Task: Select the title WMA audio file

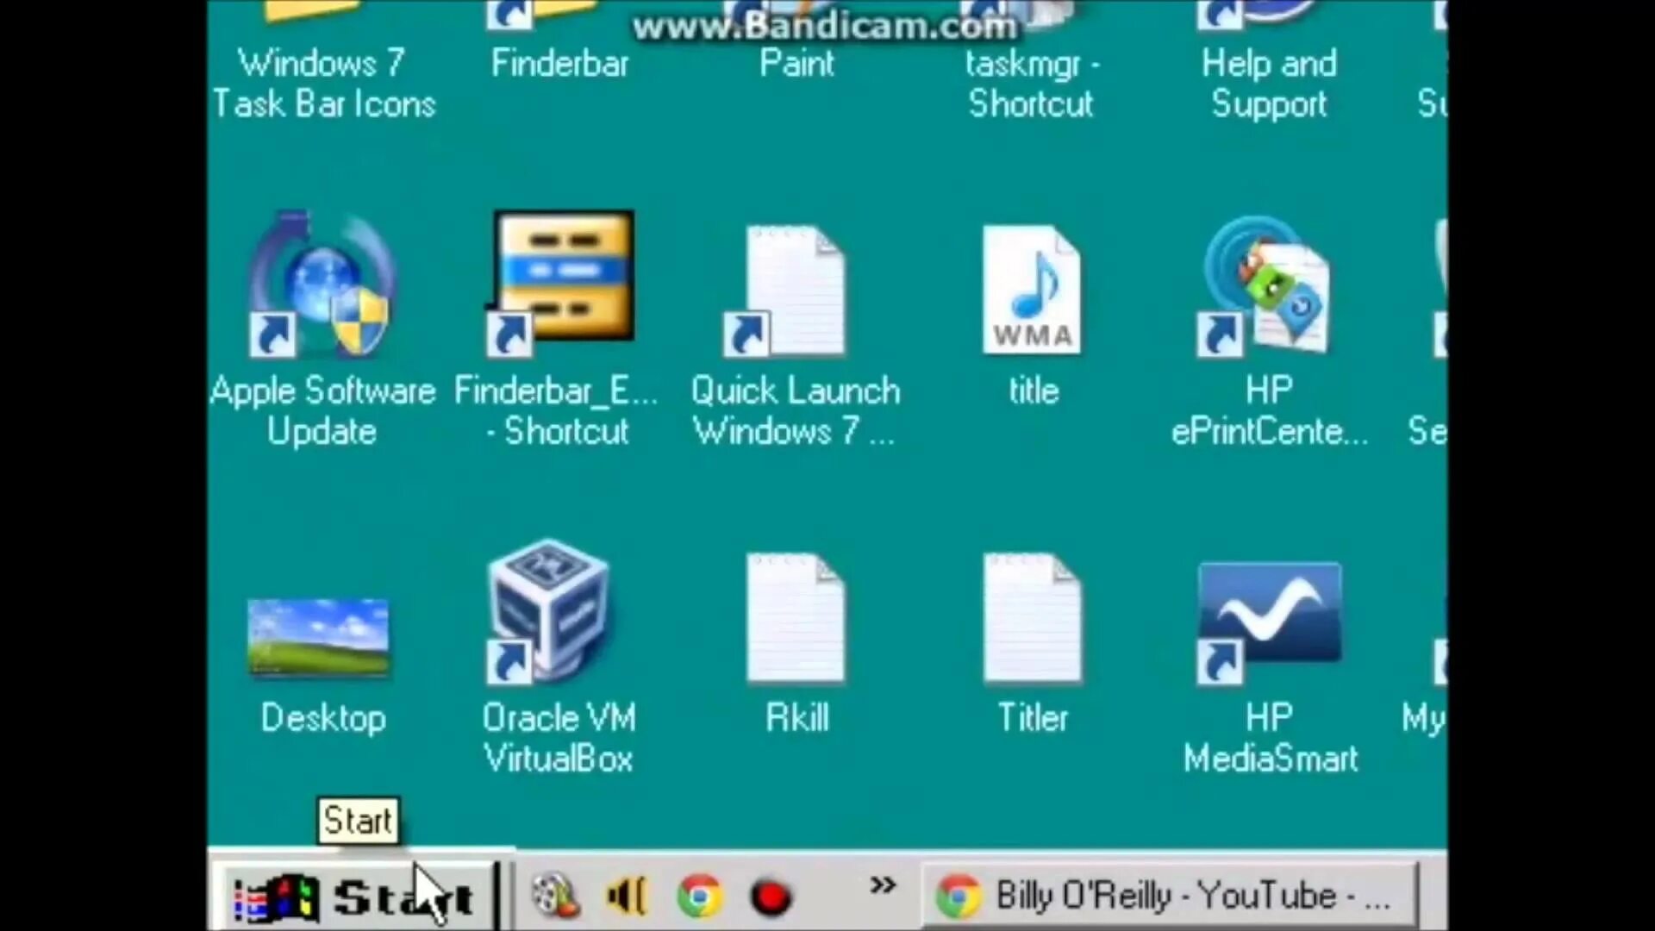Action: coord(1032,291)
